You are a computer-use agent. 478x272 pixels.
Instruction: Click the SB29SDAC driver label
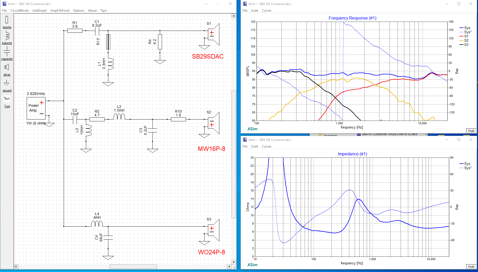click(208, 56)
